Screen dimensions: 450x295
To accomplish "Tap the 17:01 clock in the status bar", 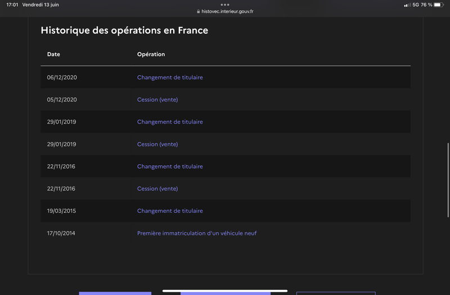I will (12, 5).
